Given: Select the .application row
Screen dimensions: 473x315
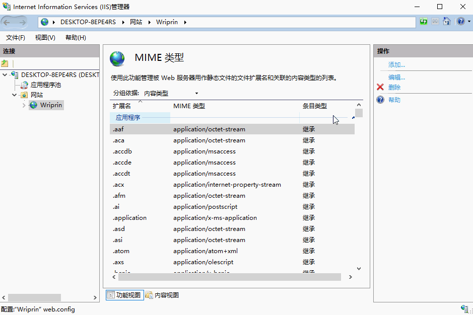Looking at the screenshot, I should pos(232,218).
